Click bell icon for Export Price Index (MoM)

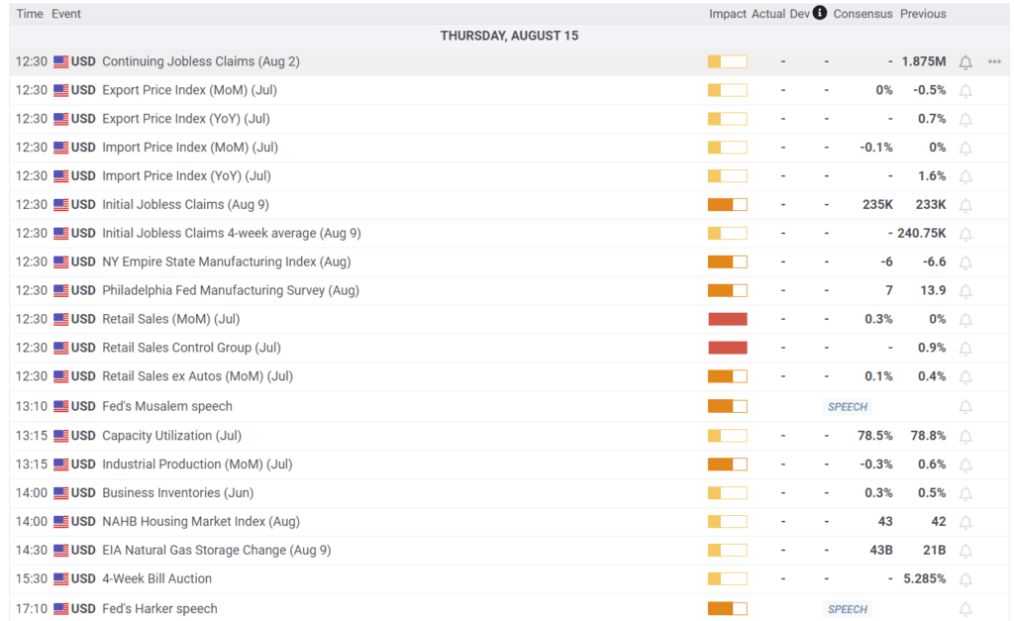pyautogui.click(x=965, y=91)
